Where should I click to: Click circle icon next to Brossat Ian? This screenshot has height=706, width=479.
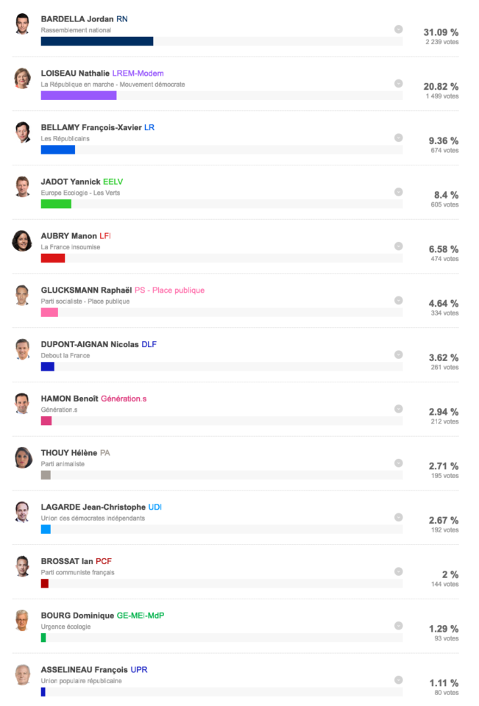point(398,572)
